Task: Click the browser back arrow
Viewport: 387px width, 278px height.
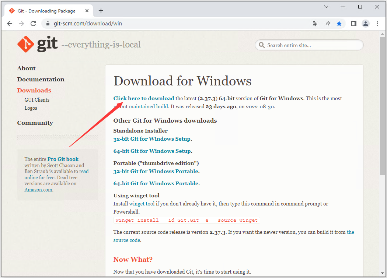Action: coord(10,24)
